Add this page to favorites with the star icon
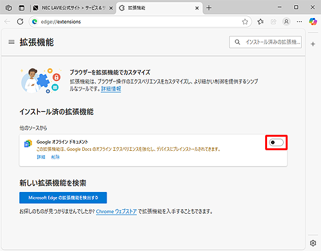 (245, 22)
